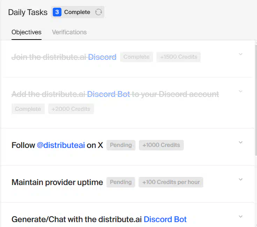Select the blue 3 count badge

click(57, 12)
